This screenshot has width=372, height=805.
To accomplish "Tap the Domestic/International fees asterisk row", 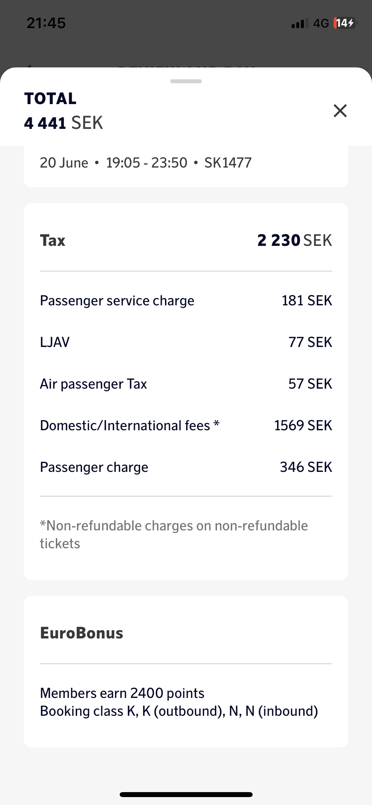I will (186, 425).
